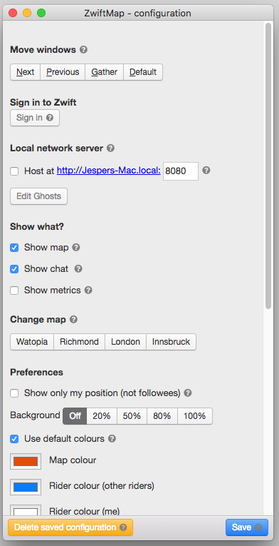Click help icon after Show only my position

tap(188, 393)
